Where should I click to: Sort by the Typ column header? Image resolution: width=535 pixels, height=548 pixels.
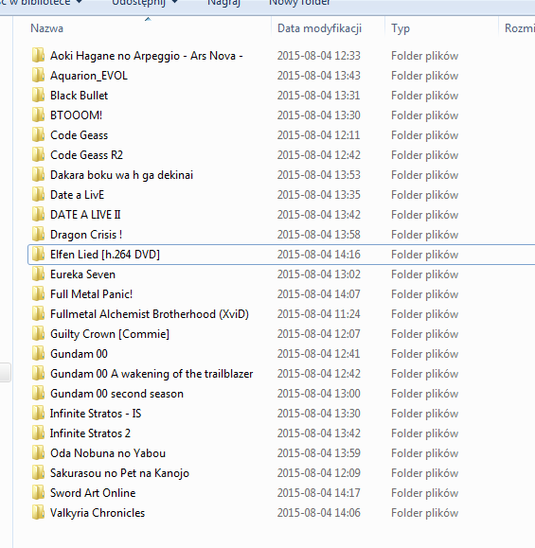click(x=401, y=28)
